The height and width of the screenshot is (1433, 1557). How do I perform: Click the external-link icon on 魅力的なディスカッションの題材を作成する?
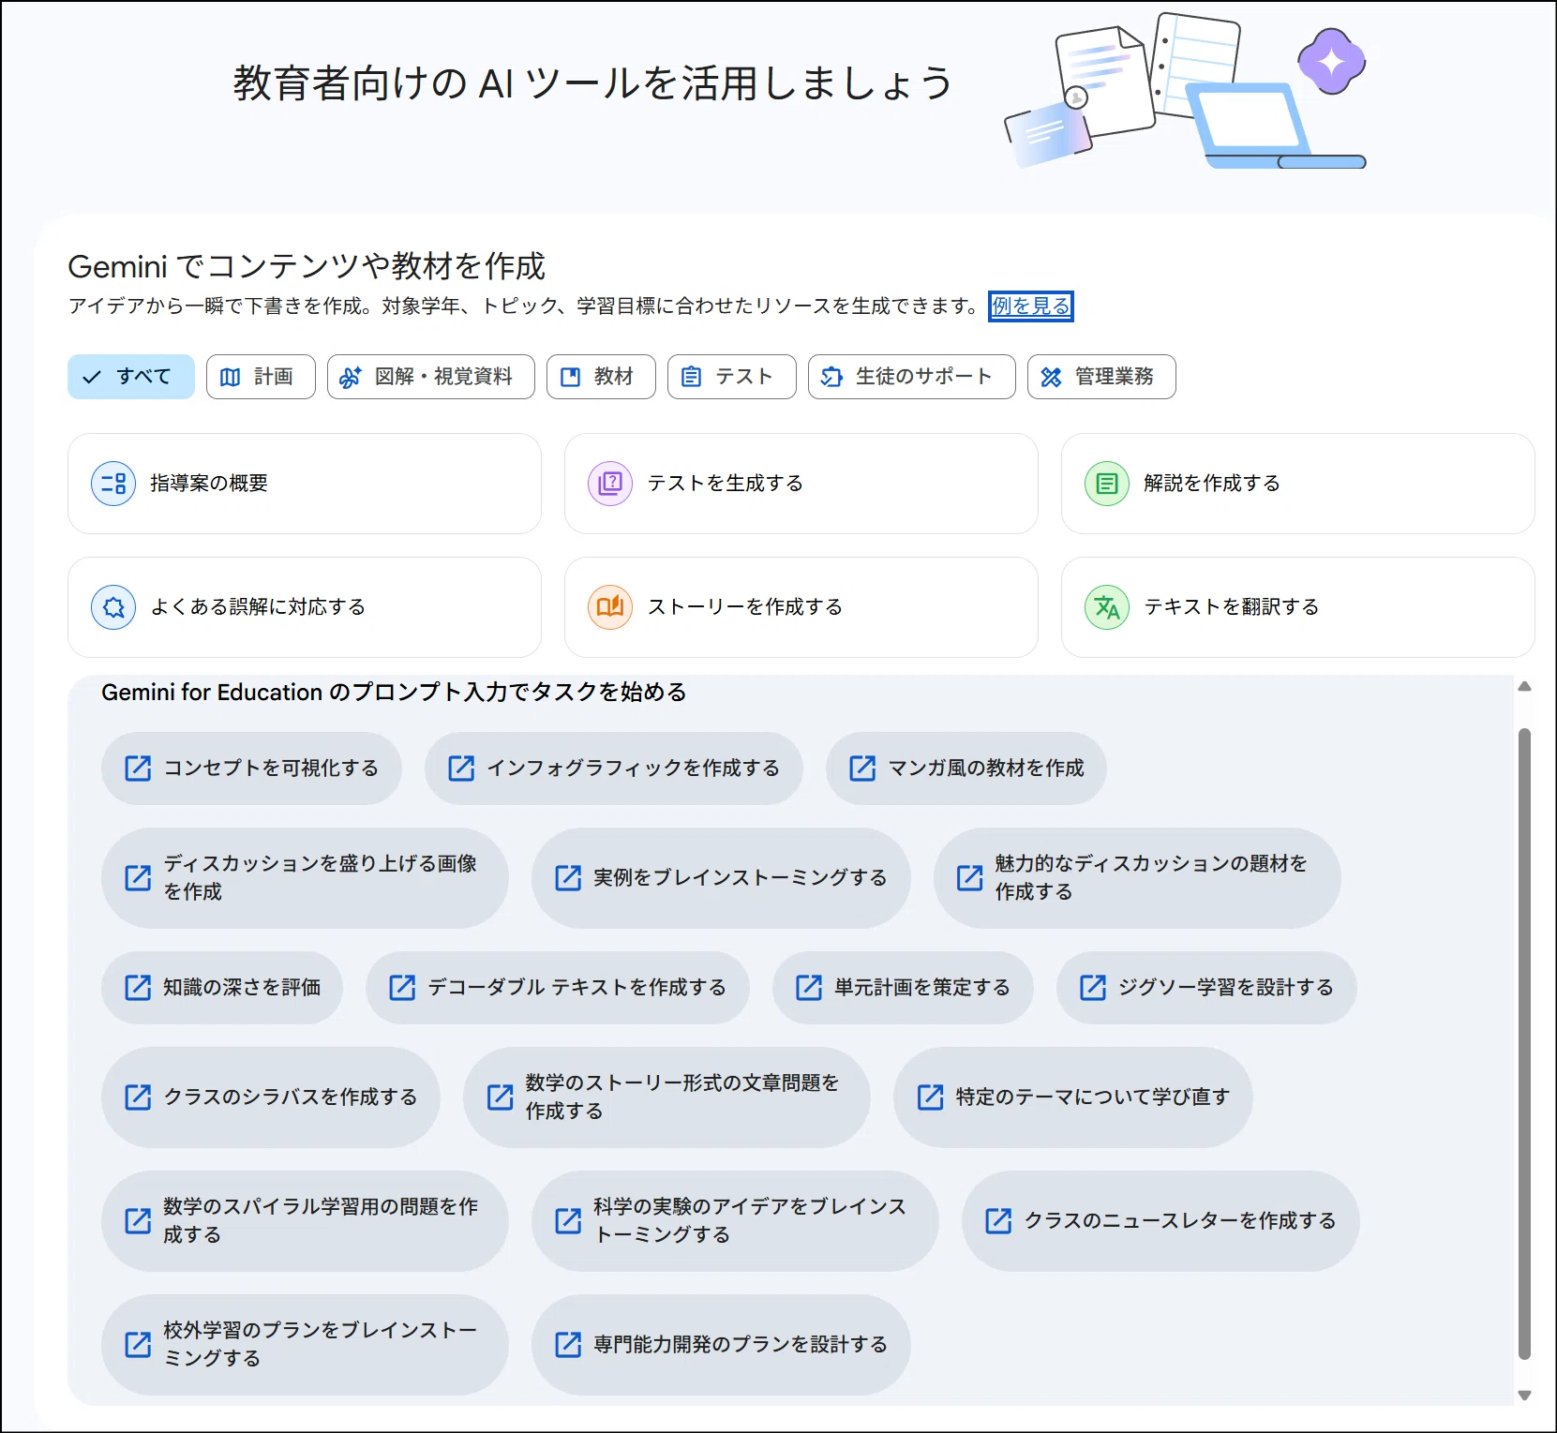coord(969,878)
